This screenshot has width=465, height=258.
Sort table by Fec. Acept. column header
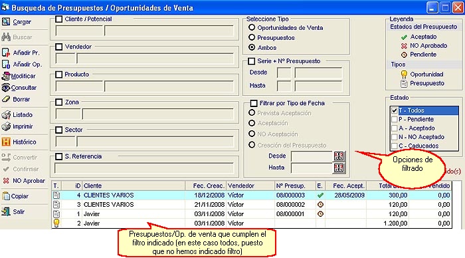point(346,186)
